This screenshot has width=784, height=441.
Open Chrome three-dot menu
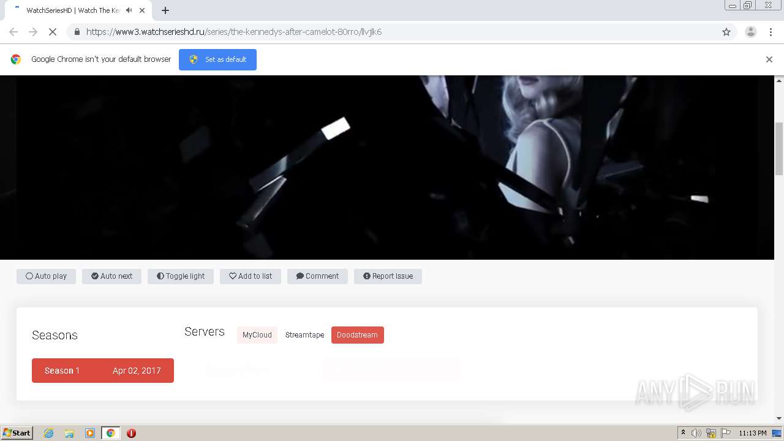click(771, 32)
